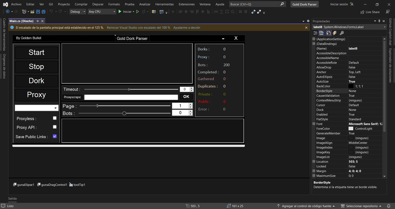Open the Archivo menu

[x=16, y=4]
